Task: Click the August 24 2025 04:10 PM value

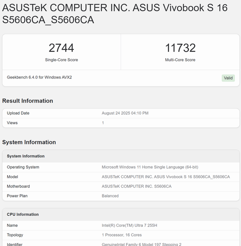Action: [x=125, y=113]
